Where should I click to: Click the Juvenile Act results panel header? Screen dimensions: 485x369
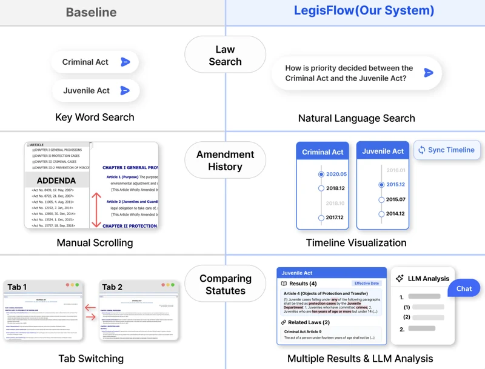point(332,273)
